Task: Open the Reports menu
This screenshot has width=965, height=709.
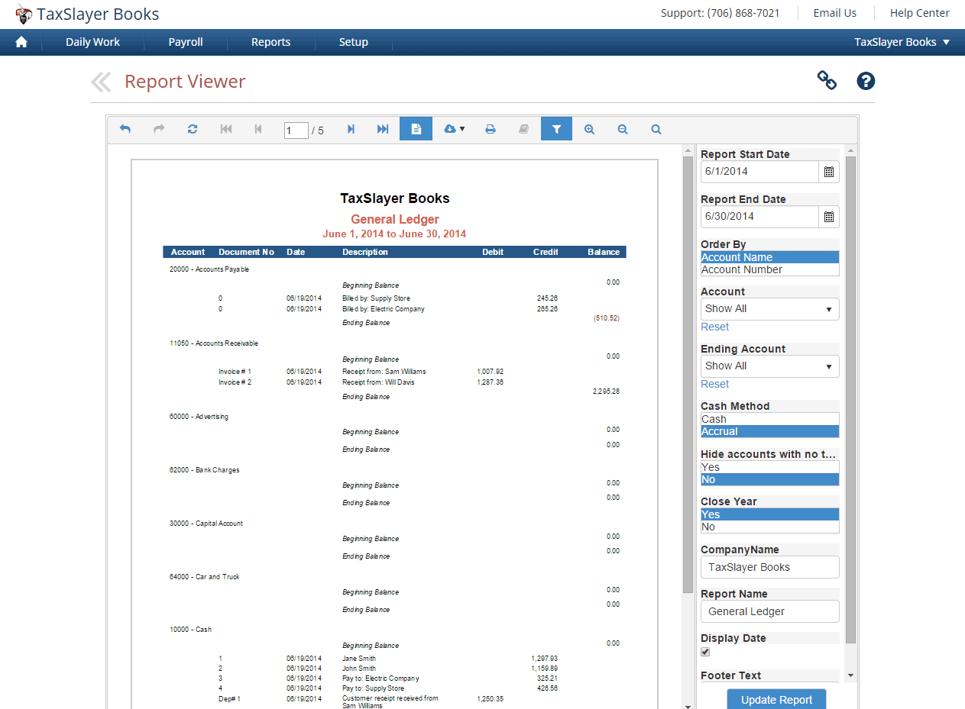Action: coord(271,42)
